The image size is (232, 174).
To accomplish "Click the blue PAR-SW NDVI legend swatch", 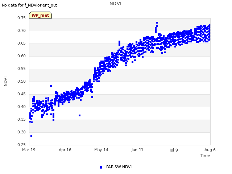I will pyautogui.click(x=101, y=167).
